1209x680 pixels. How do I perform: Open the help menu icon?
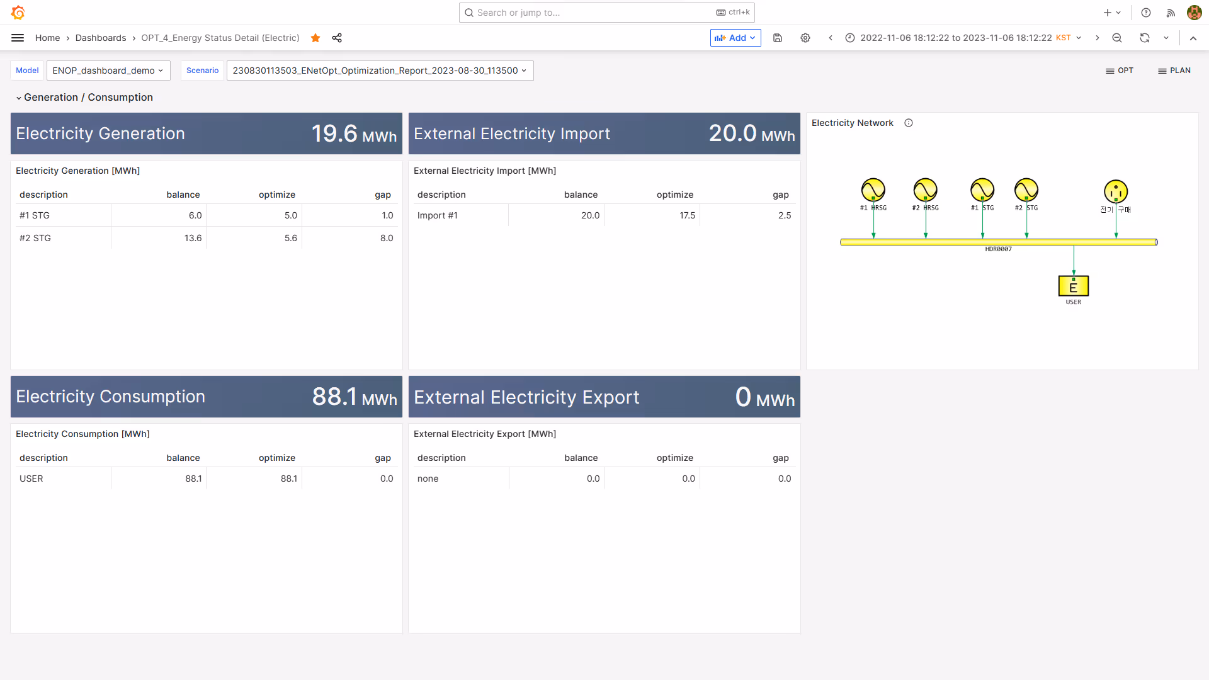(1146, 13)
